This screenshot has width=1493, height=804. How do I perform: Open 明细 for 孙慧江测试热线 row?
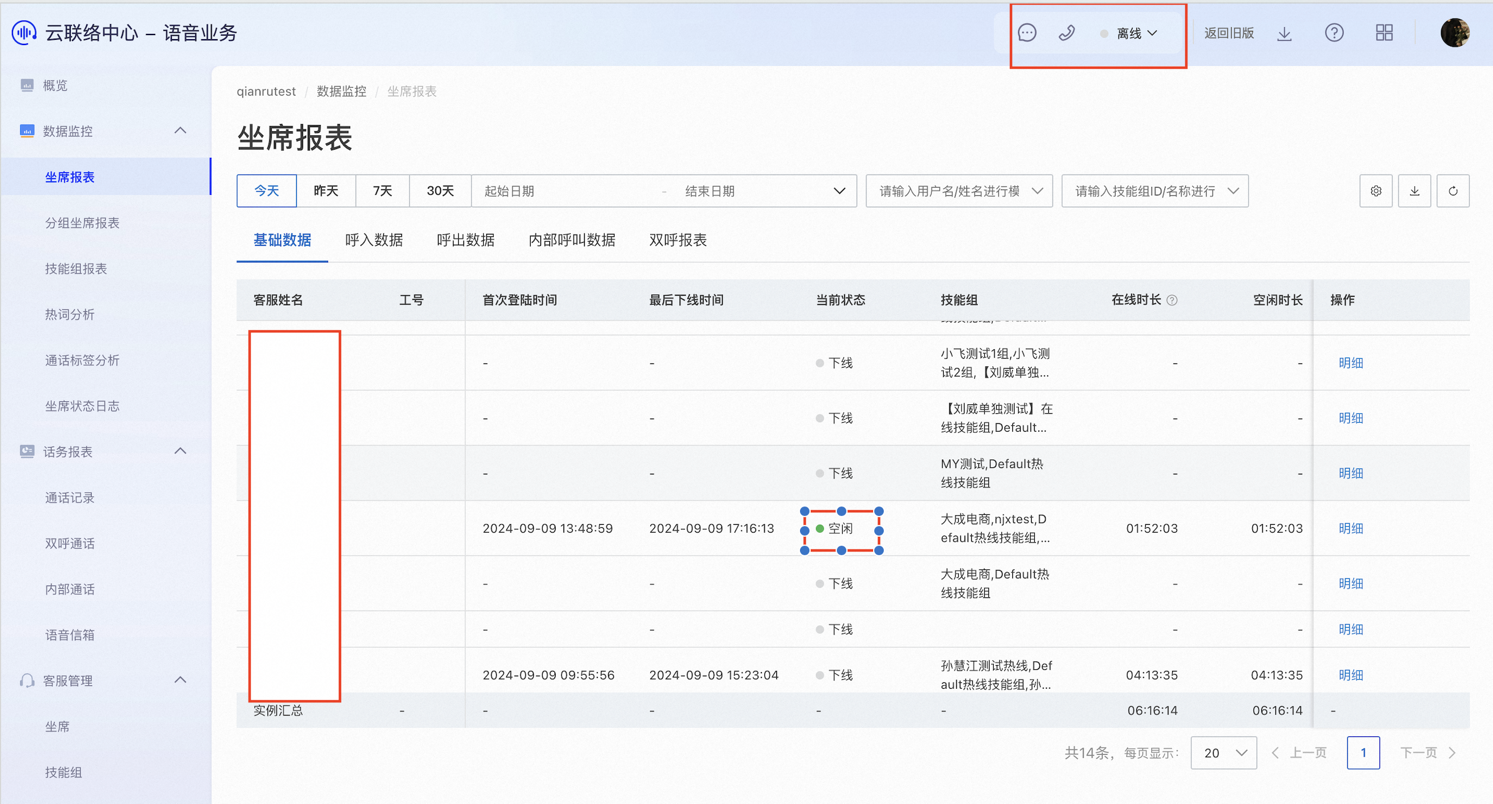[1350, 675]
